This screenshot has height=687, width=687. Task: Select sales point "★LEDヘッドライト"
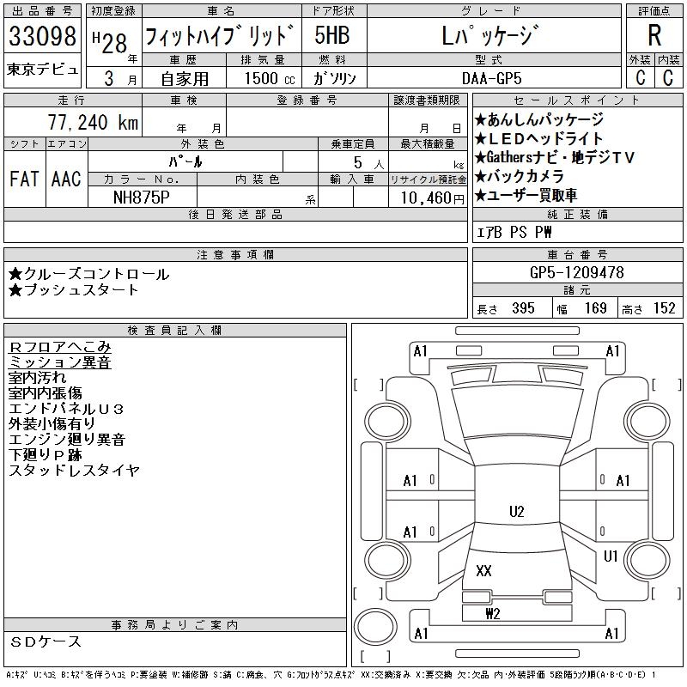(539, 138)
